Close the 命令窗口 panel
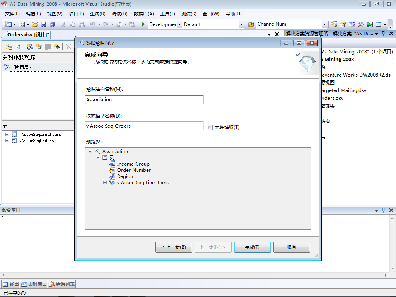This screenshot has width=396, height=297. pos(391,210)
